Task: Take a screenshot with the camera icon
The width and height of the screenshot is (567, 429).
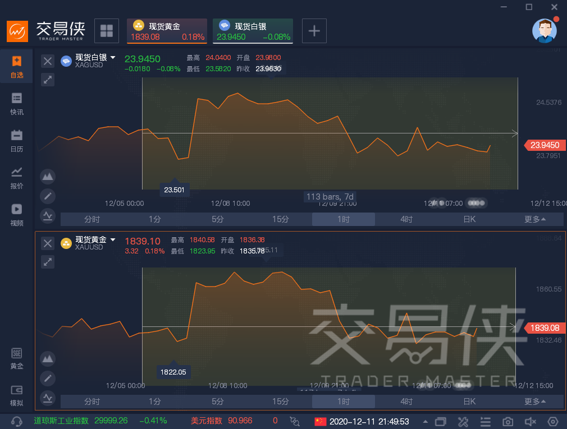Action: click(x=507, y=421)
